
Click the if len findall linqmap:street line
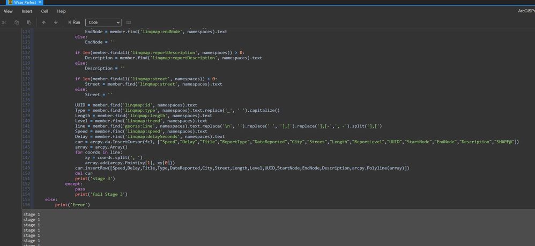146,79
